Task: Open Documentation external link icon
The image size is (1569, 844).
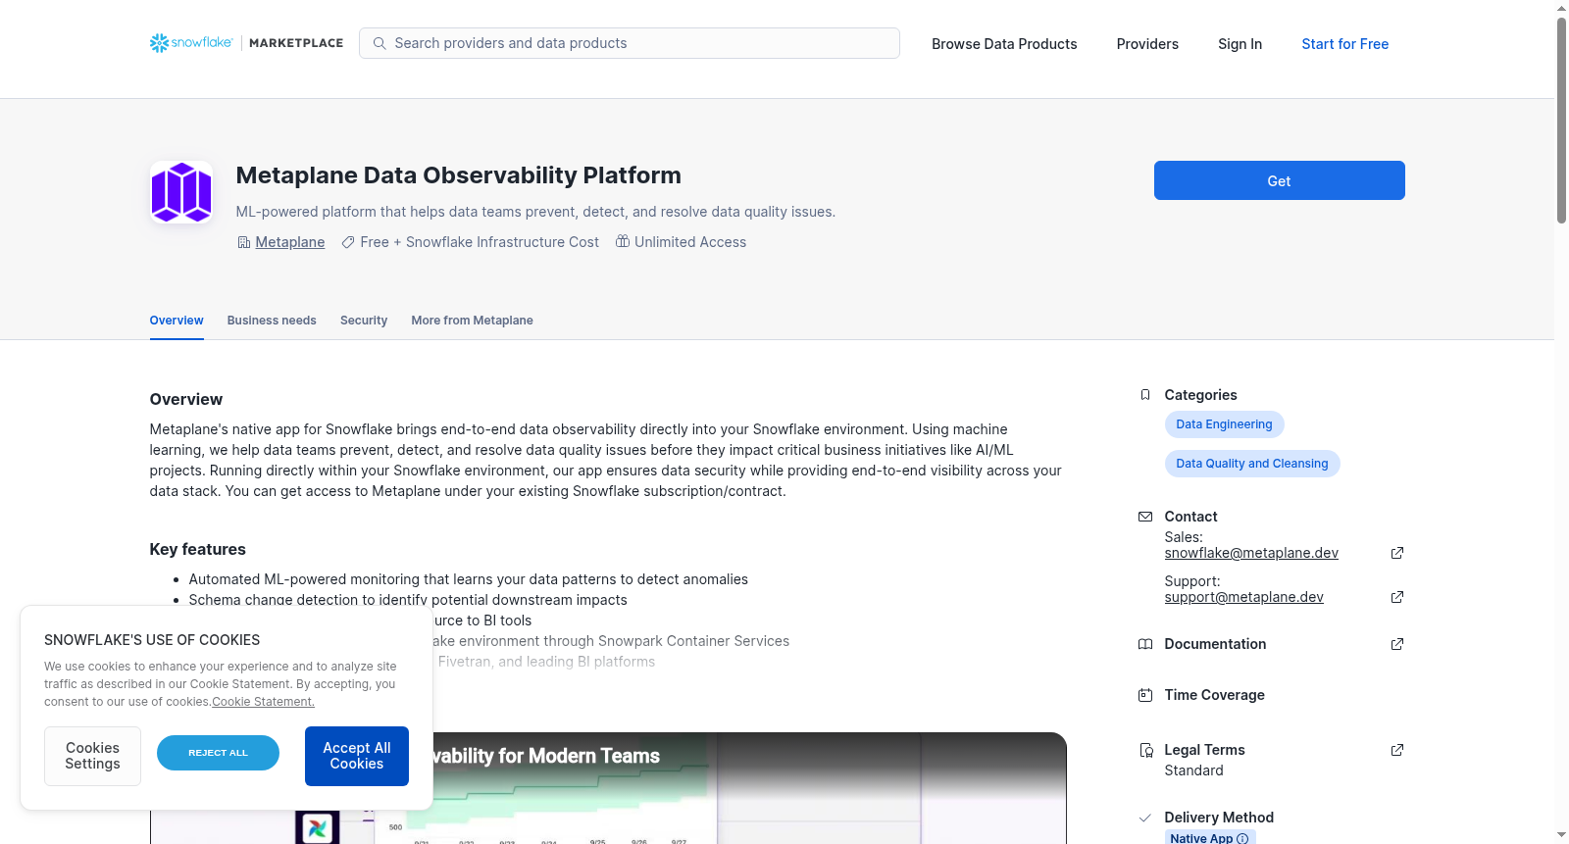Action: (x=1397, y=644)
